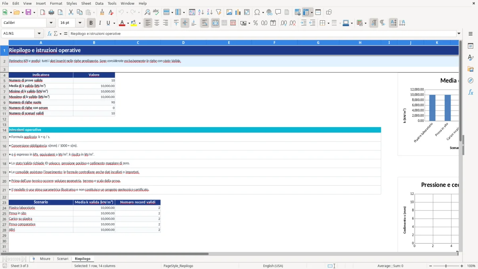This screenshot has width=478, height=269.
Task: Align cell text right
Action: pos(165,23)
